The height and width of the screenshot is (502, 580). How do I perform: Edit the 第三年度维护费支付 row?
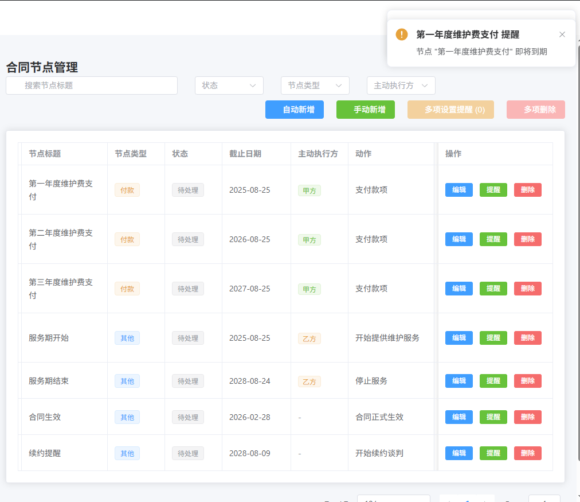[458, 289]
